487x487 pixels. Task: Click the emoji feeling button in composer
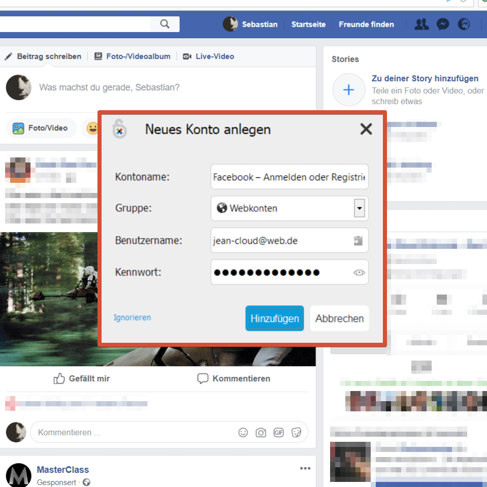tap(92, 128)
